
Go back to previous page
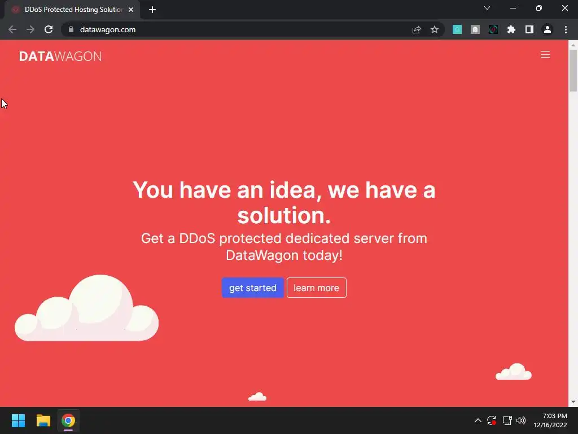click(12, 29)
